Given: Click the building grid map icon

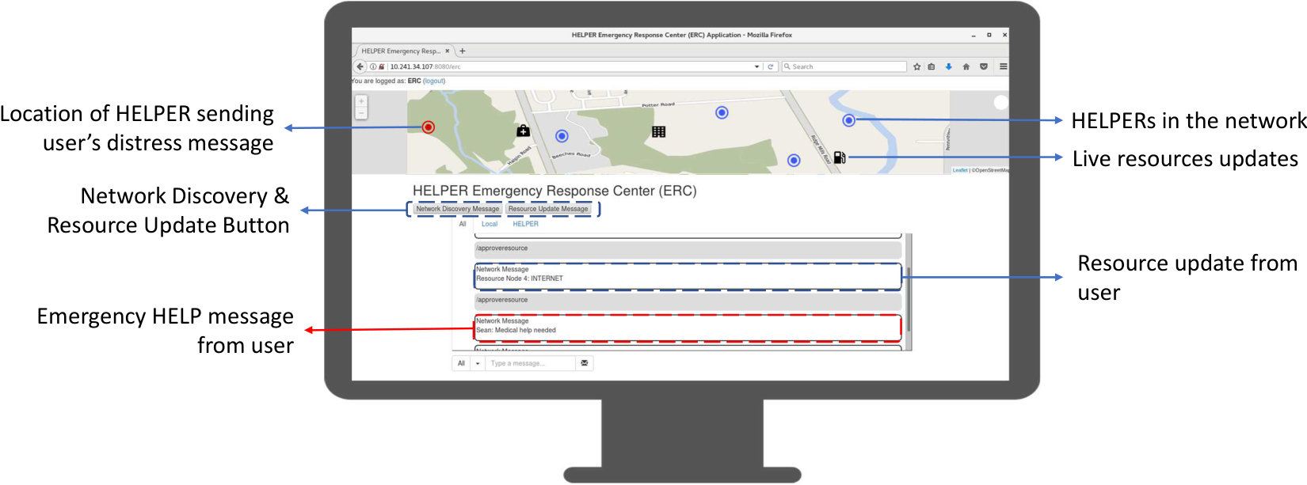Looking at the screenshot, I should pos(658,131).
